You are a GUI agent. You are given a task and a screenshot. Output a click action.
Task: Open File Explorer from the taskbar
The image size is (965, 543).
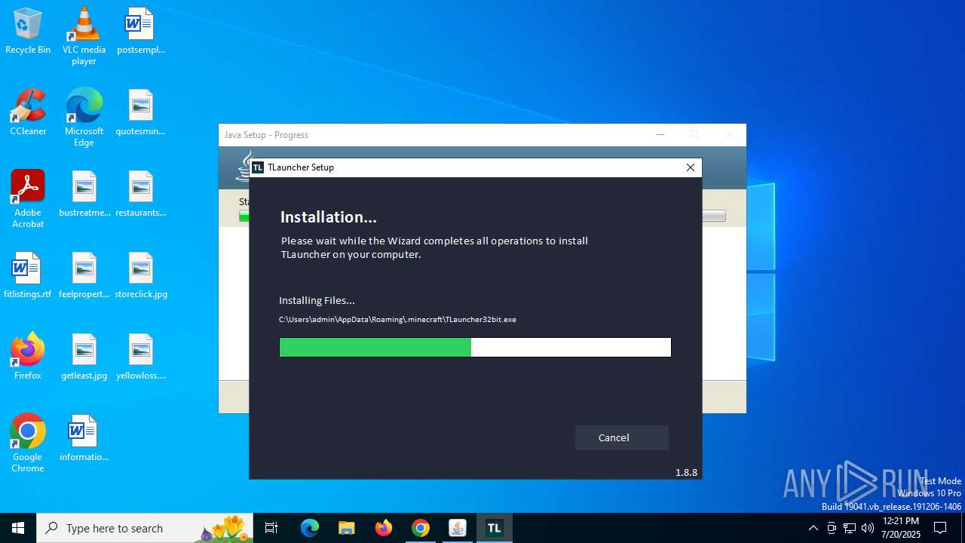tap(346, 528)
